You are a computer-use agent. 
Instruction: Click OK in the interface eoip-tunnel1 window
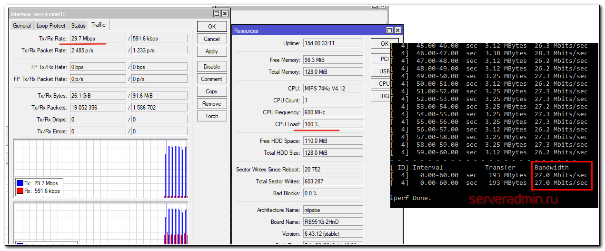pyautogui.click(x=212, y=27)
